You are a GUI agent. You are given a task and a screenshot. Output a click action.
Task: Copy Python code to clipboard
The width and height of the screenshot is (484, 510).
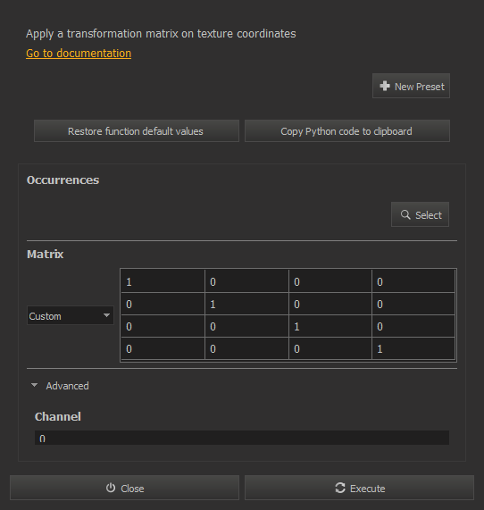(347, 130)
